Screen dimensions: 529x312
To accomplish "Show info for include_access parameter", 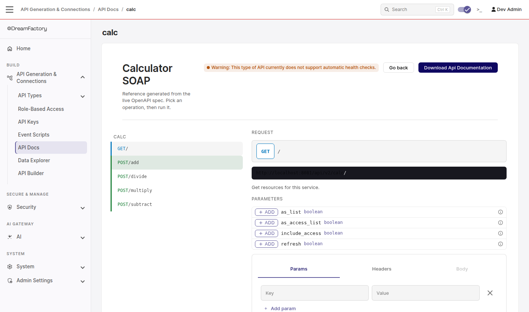I will (x=500, y=233).
